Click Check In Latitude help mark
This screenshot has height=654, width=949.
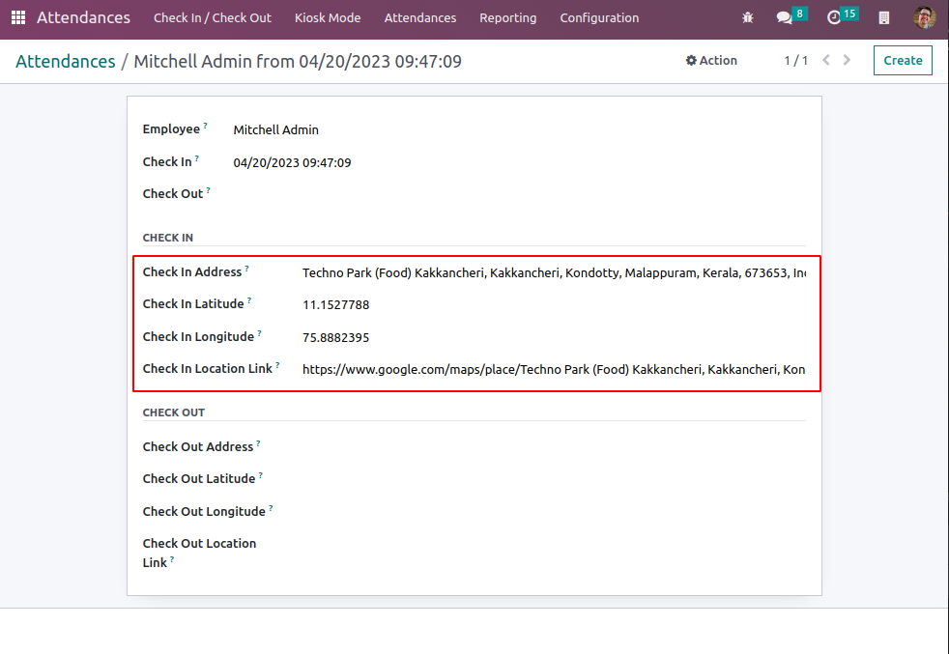point(249,300)
